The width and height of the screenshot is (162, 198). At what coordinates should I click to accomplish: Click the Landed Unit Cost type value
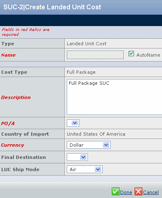[x=87, y=44]
